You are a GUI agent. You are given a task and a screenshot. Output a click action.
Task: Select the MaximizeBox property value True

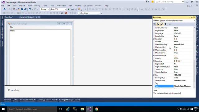point(176,47)
